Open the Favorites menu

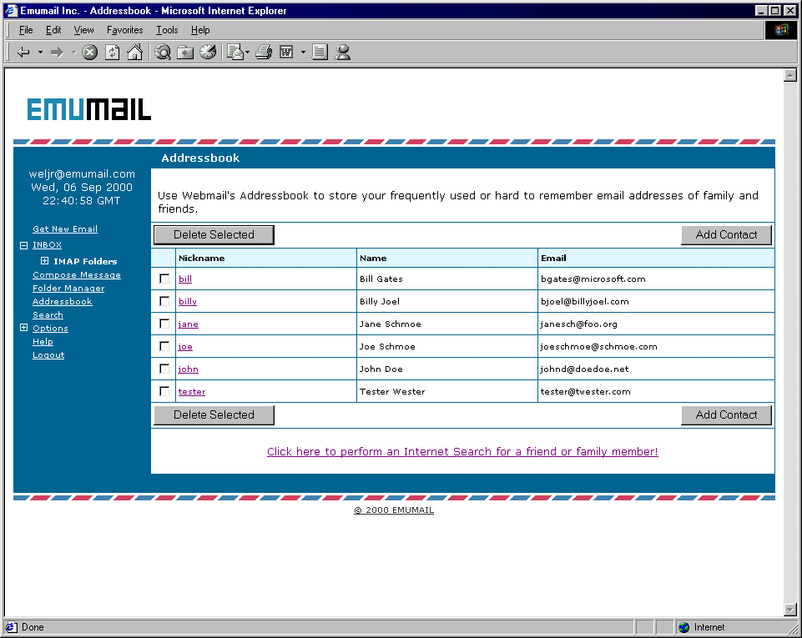[124, 30]
